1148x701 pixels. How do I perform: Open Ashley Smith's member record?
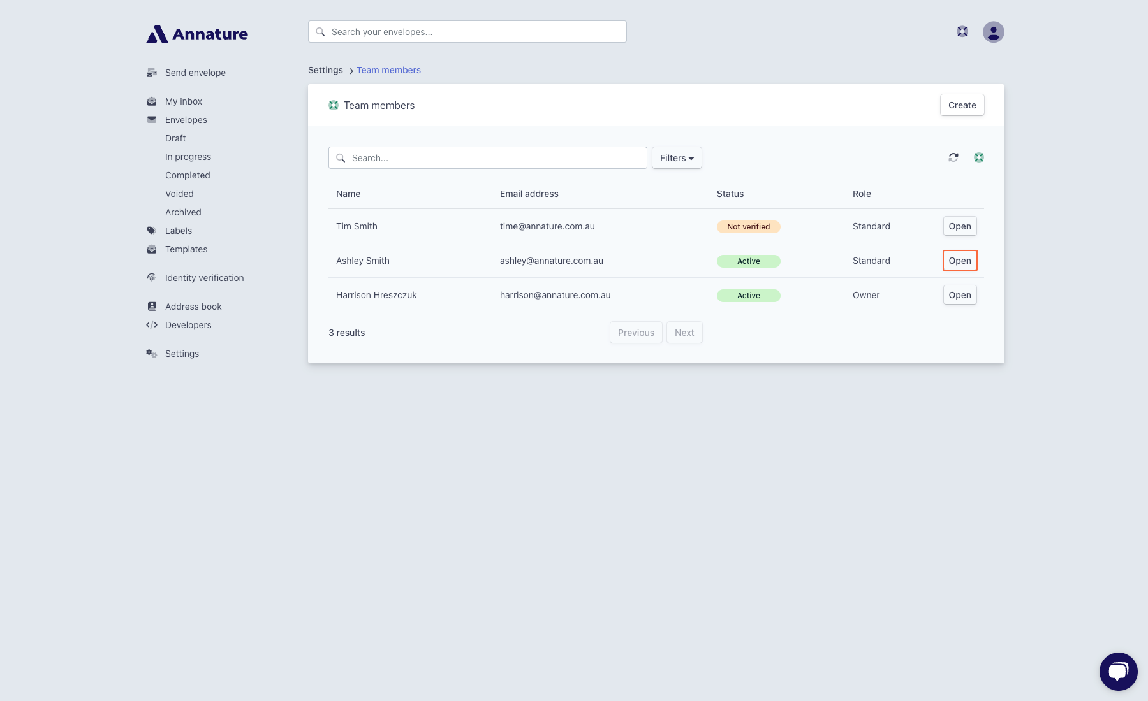tap(959, 261)
